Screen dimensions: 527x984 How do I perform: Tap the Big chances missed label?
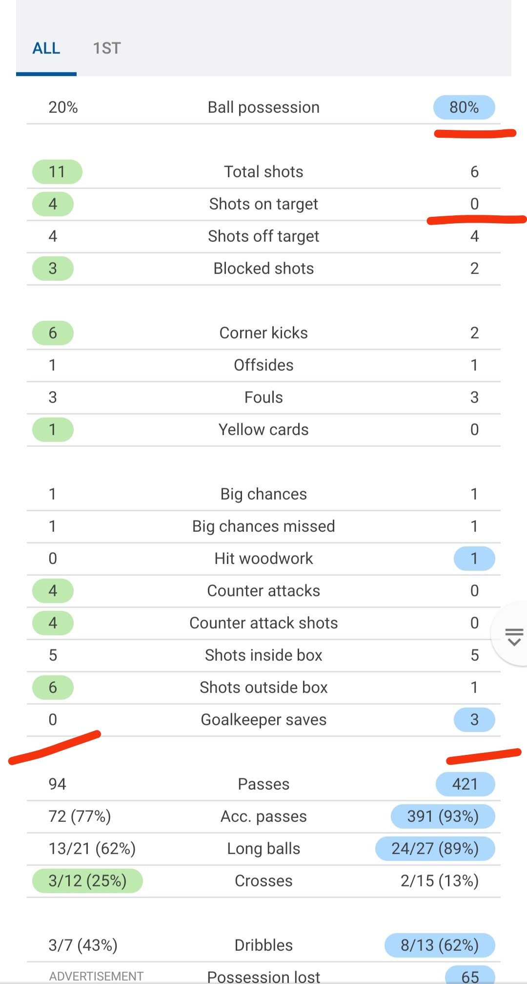tap(263, 526)
